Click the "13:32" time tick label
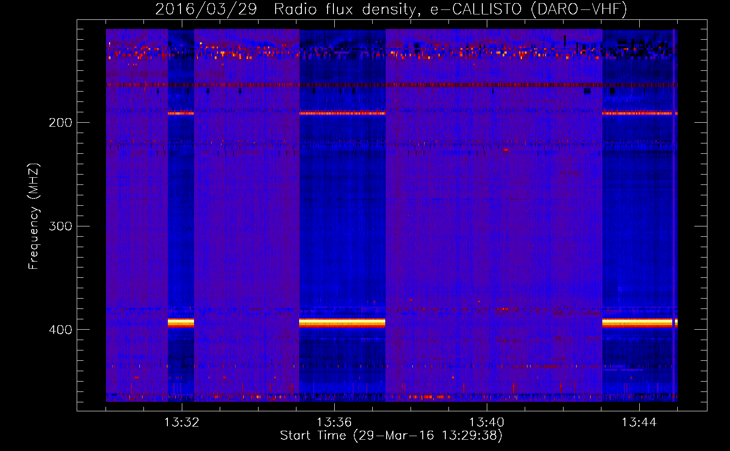The height and width of the screenshot is (451, 730). (181, 423)
